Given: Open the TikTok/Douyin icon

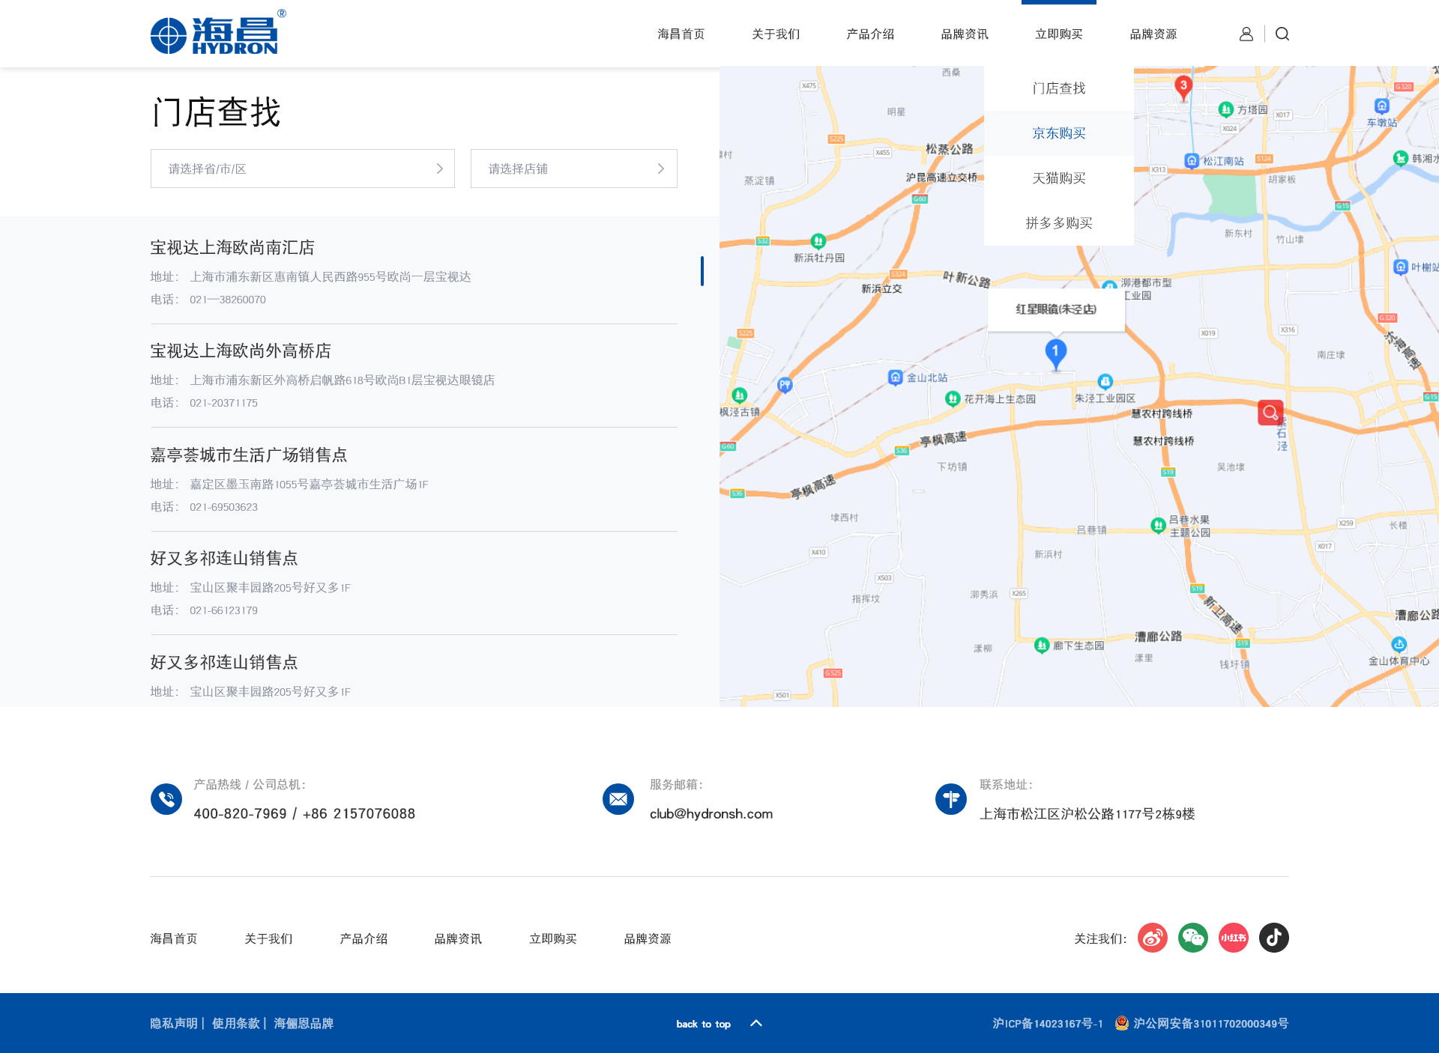Looking at the screenshot, I should [1273, 938].
